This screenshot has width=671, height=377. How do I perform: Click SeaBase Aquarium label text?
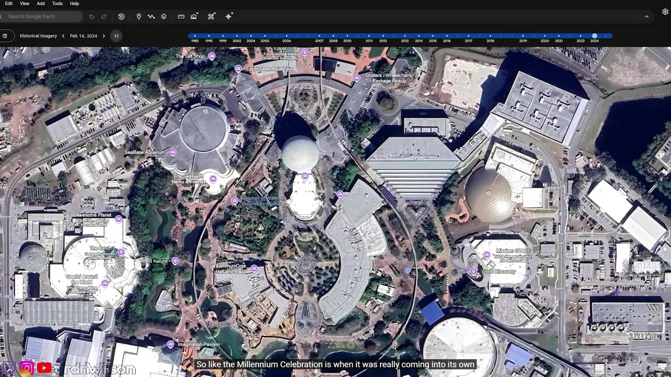(145, 152)
